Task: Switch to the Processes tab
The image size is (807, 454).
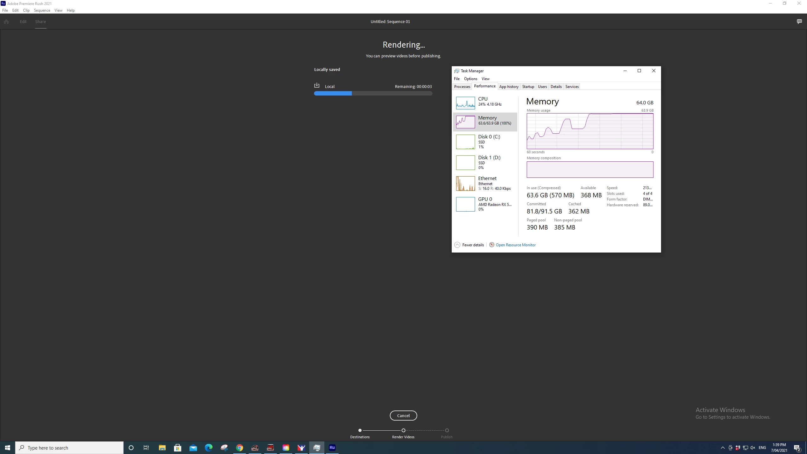Action: pos(462,87)
